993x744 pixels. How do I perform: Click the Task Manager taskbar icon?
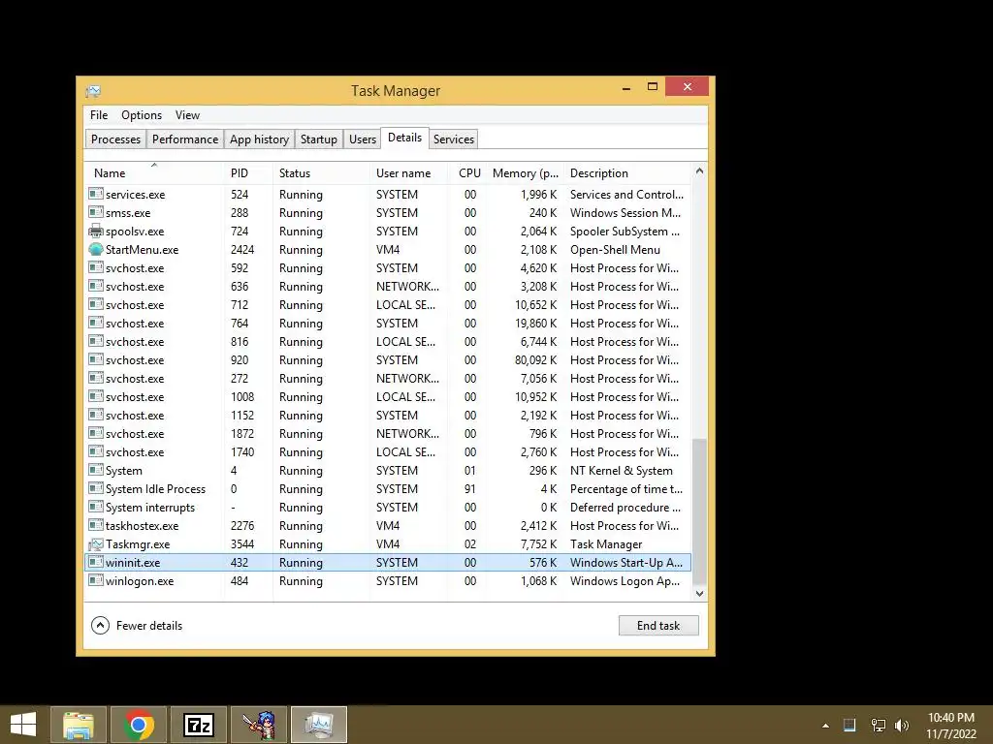319,725
